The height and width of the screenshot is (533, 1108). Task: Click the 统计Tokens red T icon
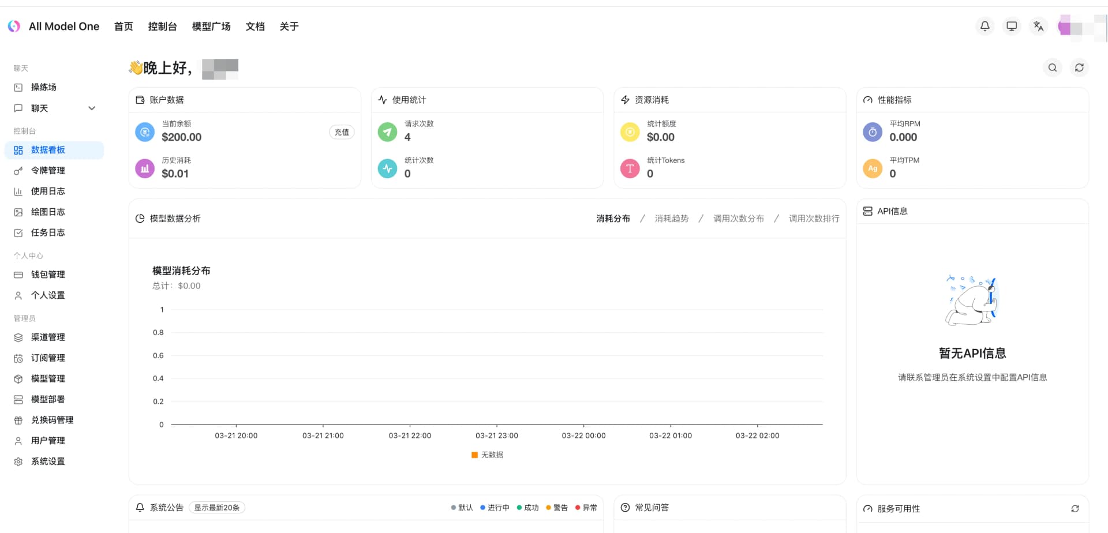(630, 168)
